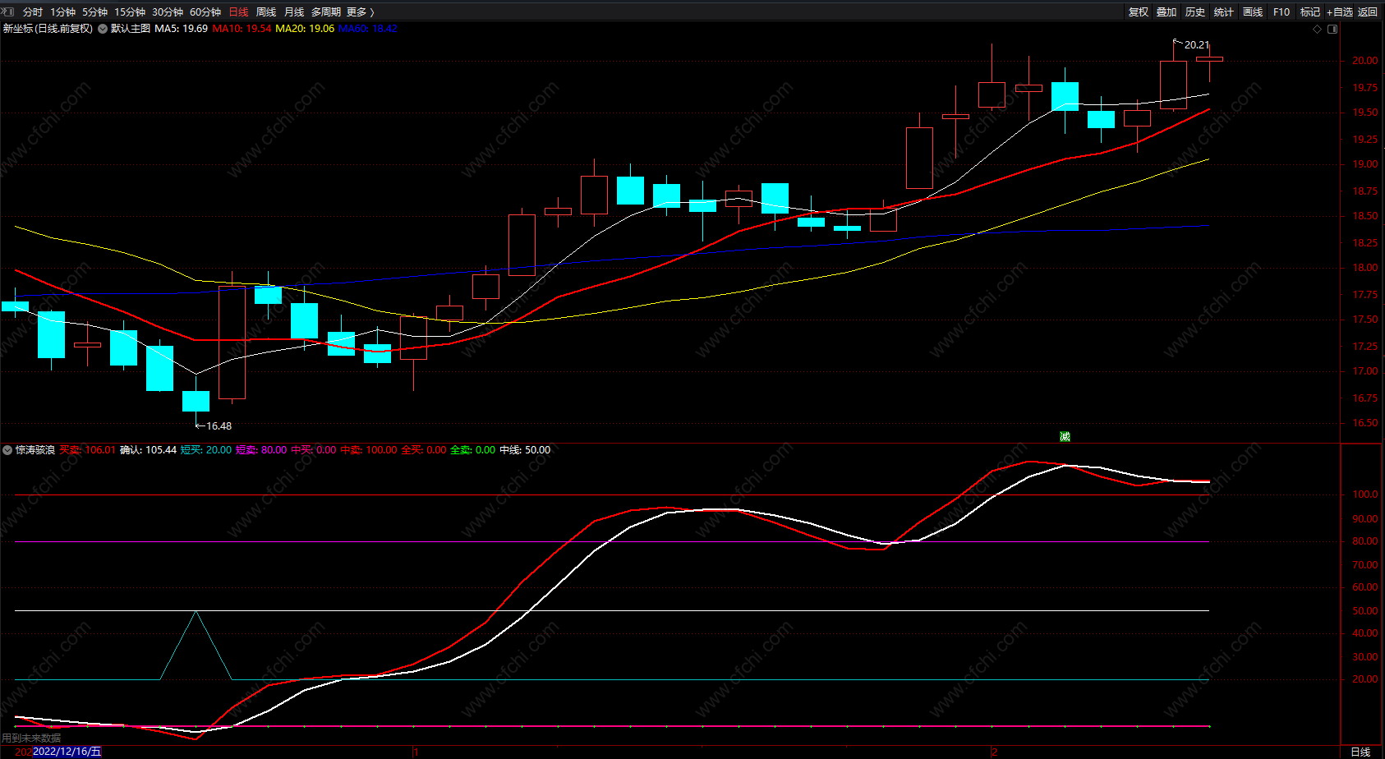Click the 100.0 indicator axis label
The image size is (1385, 759).
click(x=1364, y=494)
